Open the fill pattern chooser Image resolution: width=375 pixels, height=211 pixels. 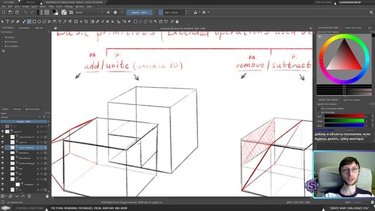tap(47, 12)
